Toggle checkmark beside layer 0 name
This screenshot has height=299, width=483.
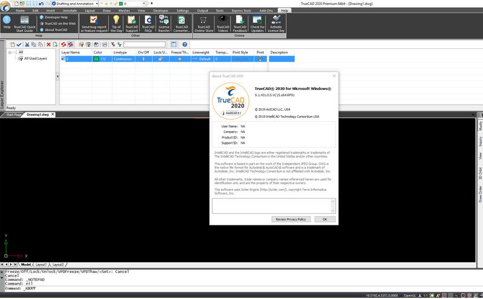63,59
